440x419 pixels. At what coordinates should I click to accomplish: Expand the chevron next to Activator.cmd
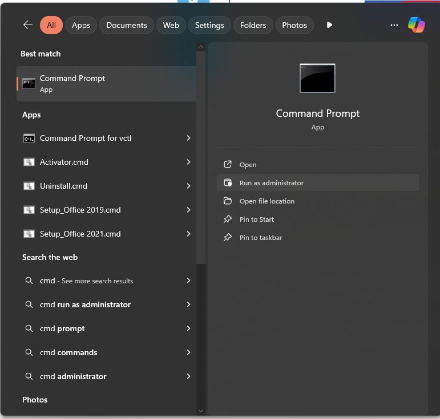point(188,162)
